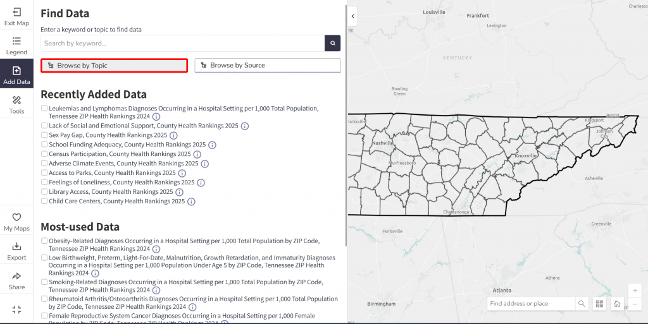Expand Browse by Source tree

268,65
